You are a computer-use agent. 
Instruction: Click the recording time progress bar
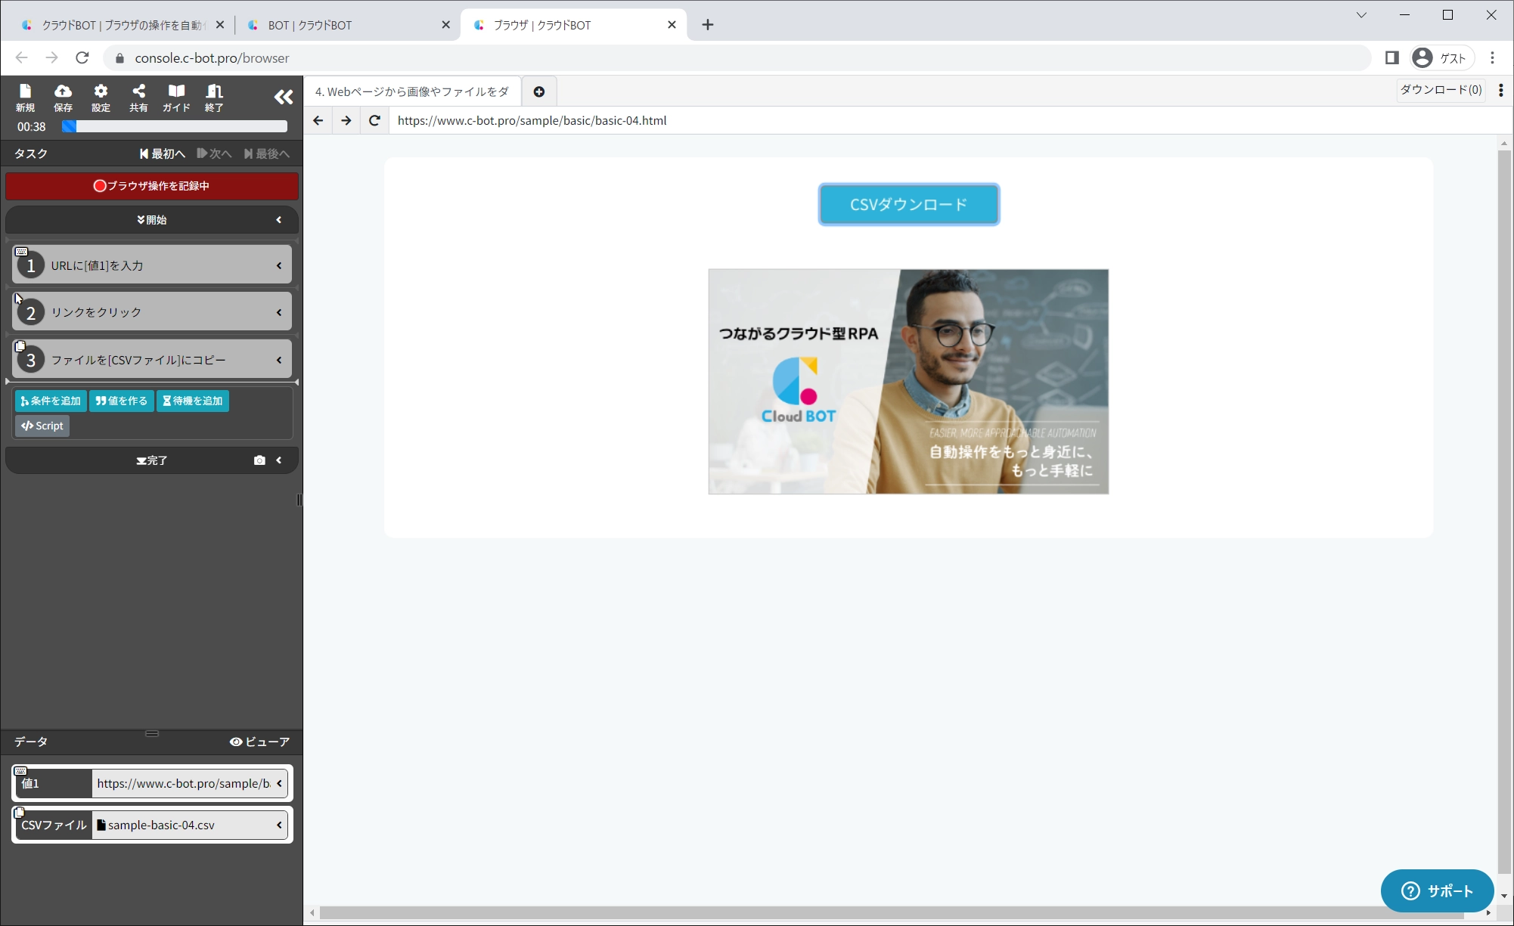tap(175, 127)
